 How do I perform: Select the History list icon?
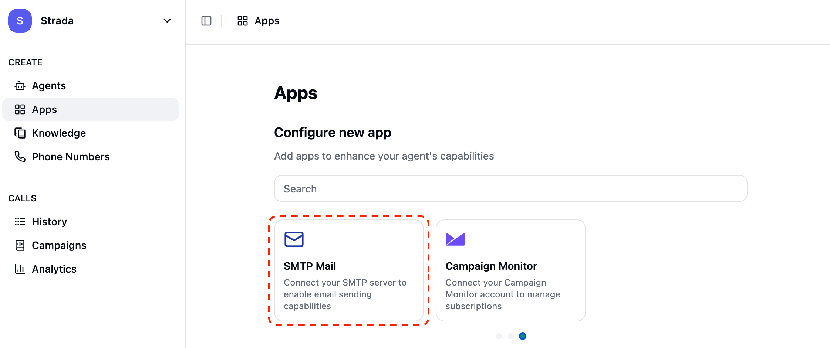(20, 221)
